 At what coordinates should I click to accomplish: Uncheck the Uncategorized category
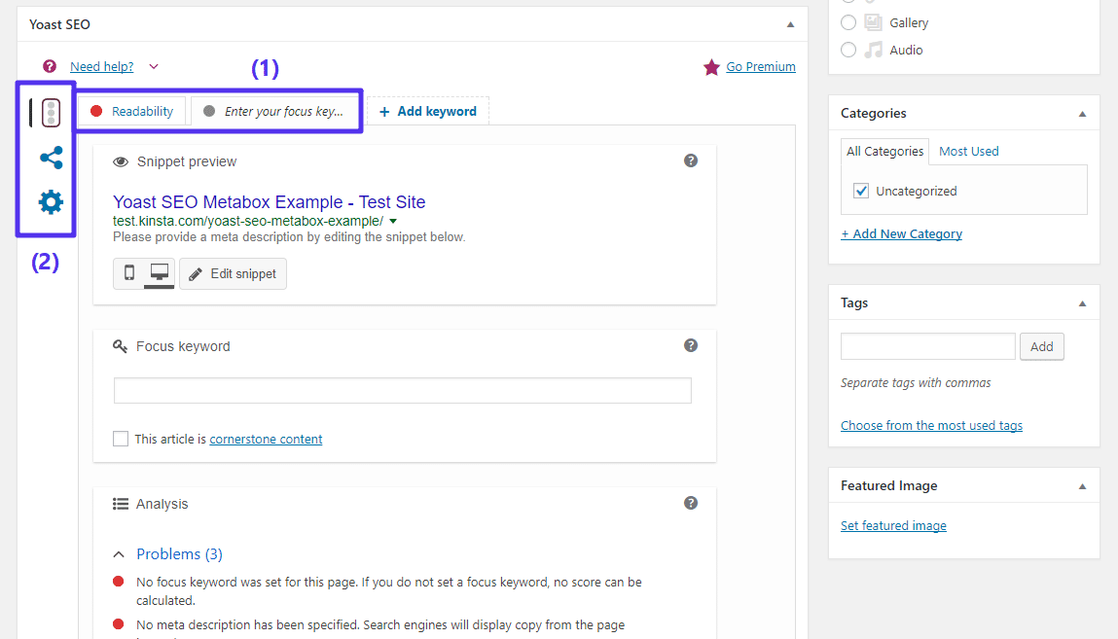pyautogui.click(x=860, y=191)
